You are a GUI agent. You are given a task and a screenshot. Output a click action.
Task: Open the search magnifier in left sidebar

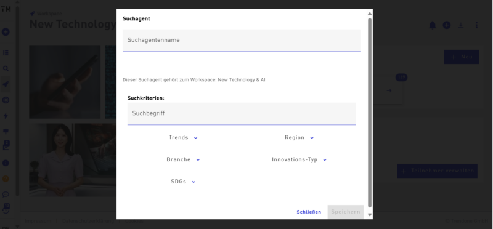(x=6, y=68)
